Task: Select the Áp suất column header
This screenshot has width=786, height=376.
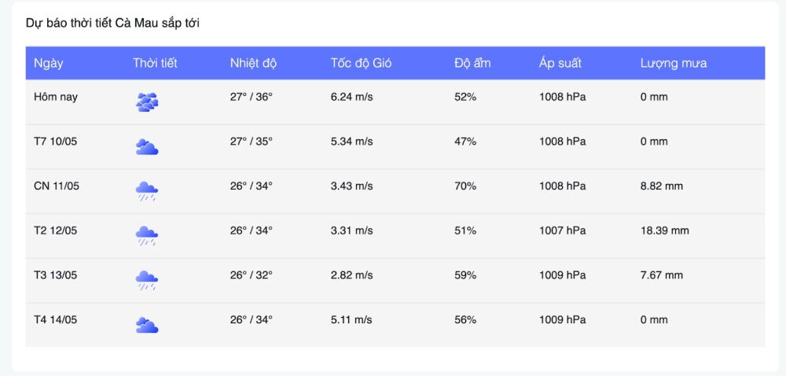Action: [560, 64]
